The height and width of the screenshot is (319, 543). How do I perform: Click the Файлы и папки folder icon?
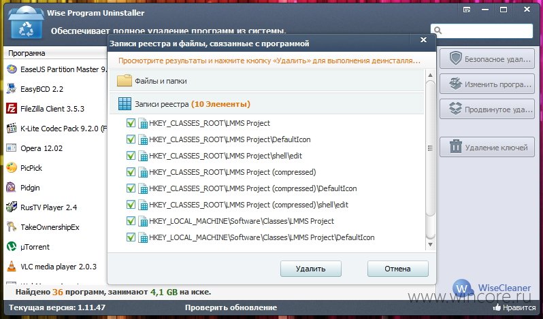(x=125, y=81)
